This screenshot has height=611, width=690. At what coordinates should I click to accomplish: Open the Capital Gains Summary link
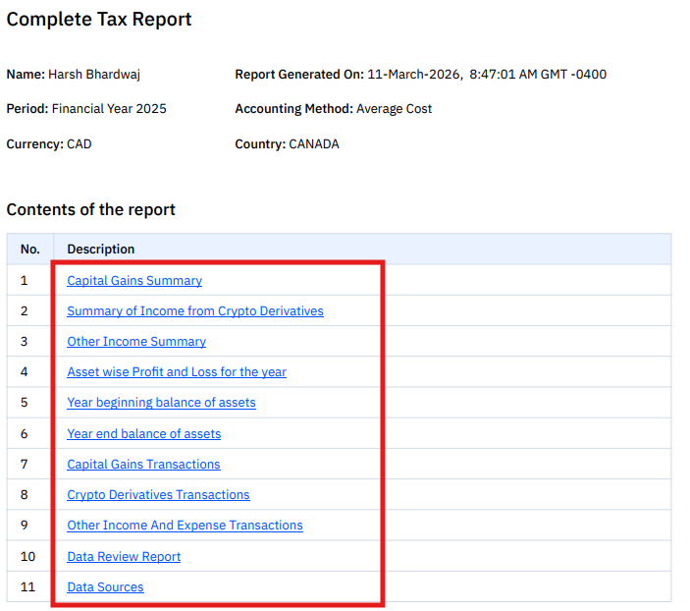(x=134, y=281)
